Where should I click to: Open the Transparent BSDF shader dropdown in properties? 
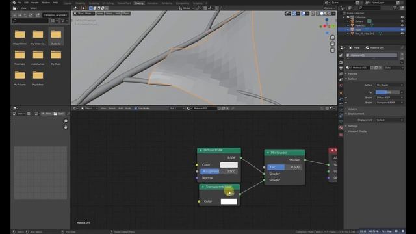pyautogui.click(x=389, y=103)
